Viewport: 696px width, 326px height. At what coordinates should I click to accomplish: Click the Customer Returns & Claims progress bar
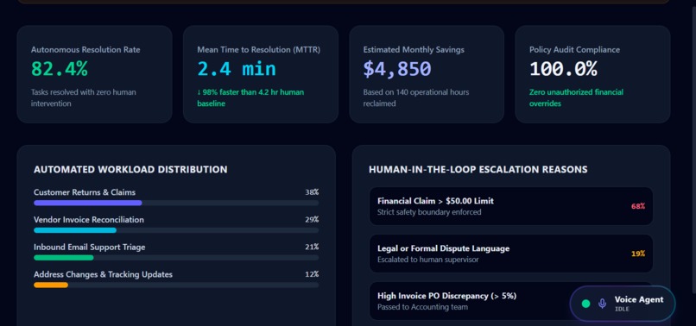(x=176, y=204)
